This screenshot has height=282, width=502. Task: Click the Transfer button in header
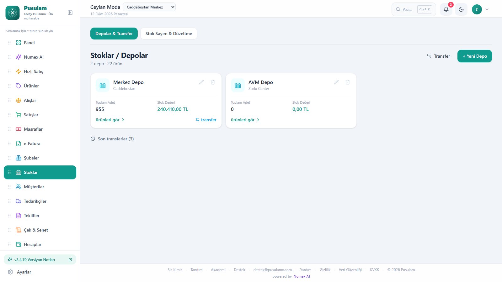pos(438,56)
